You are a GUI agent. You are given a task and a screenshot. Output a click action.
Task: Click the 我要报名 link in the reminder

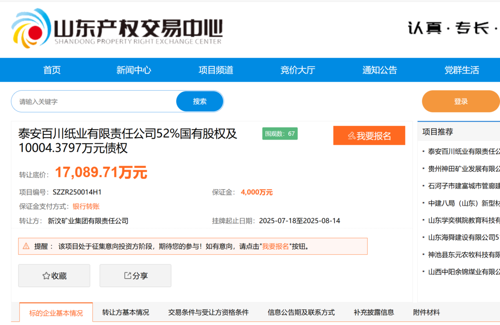[275, 246]
